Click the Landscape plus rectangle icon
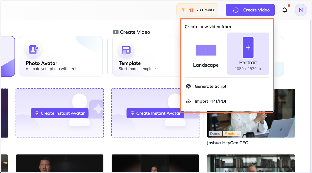The height and width of the screenshot is (173, 312). click(206, 50)
